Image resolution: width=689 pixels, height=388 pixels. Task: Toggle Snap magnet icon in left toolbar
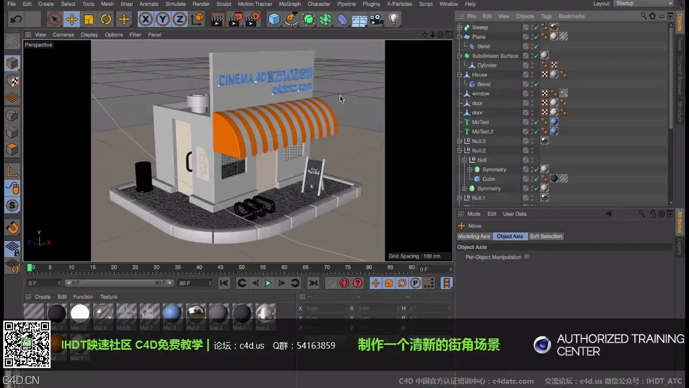[12, 227]
